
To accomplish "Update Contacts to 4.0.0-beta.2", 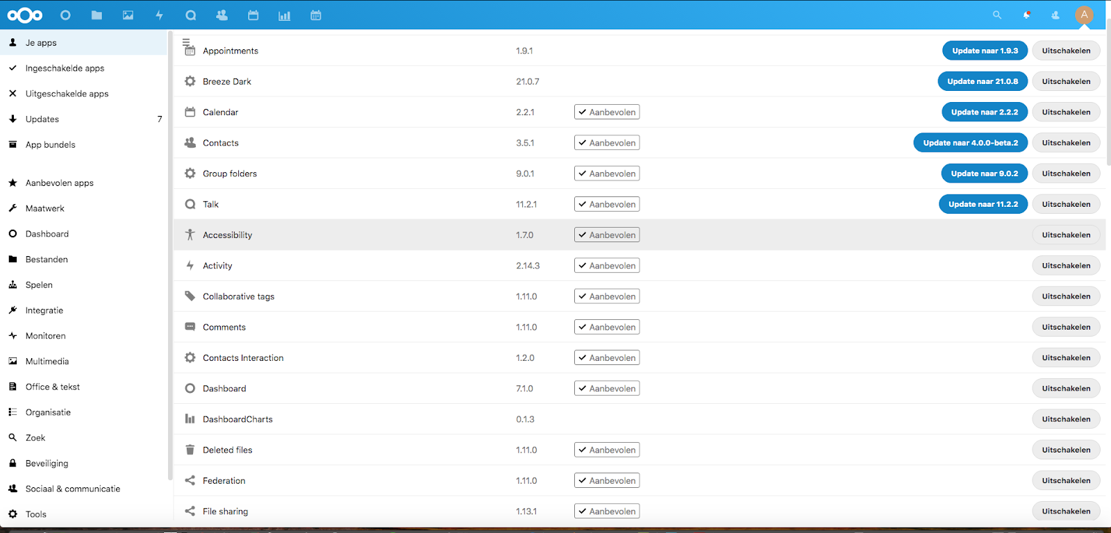I will (971, 143).
